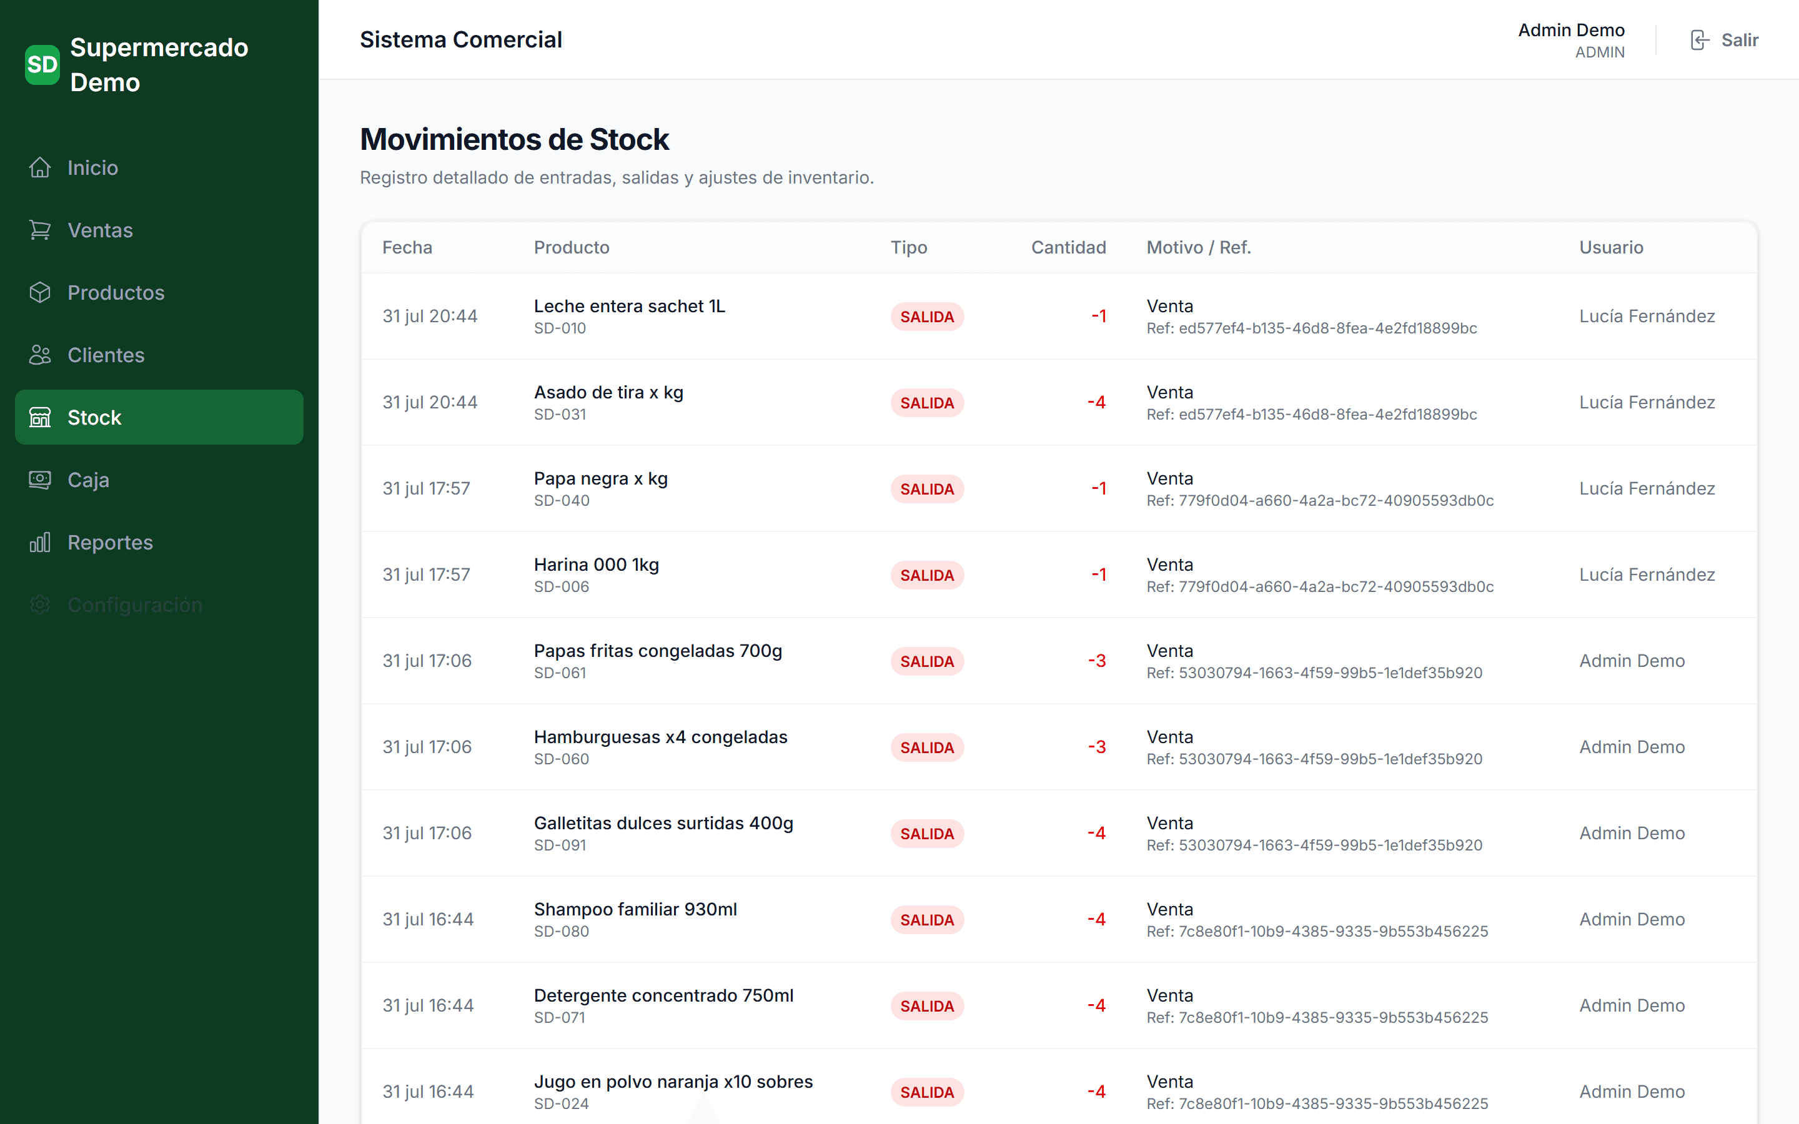Image resolution: width=1799 pixels, height=1124 pixels.
Task: Open Reportes section
Action: (x=159, y=542)
